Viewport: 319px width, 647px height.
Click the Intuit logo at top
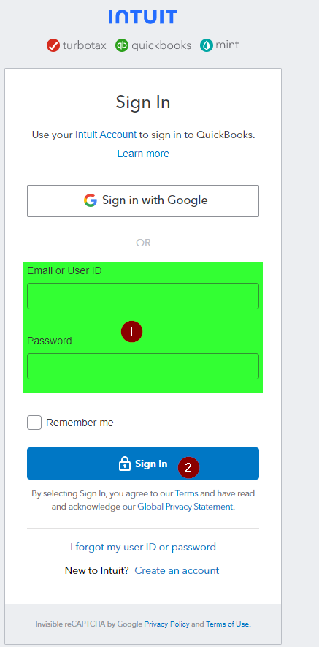[x=143, y=17]
